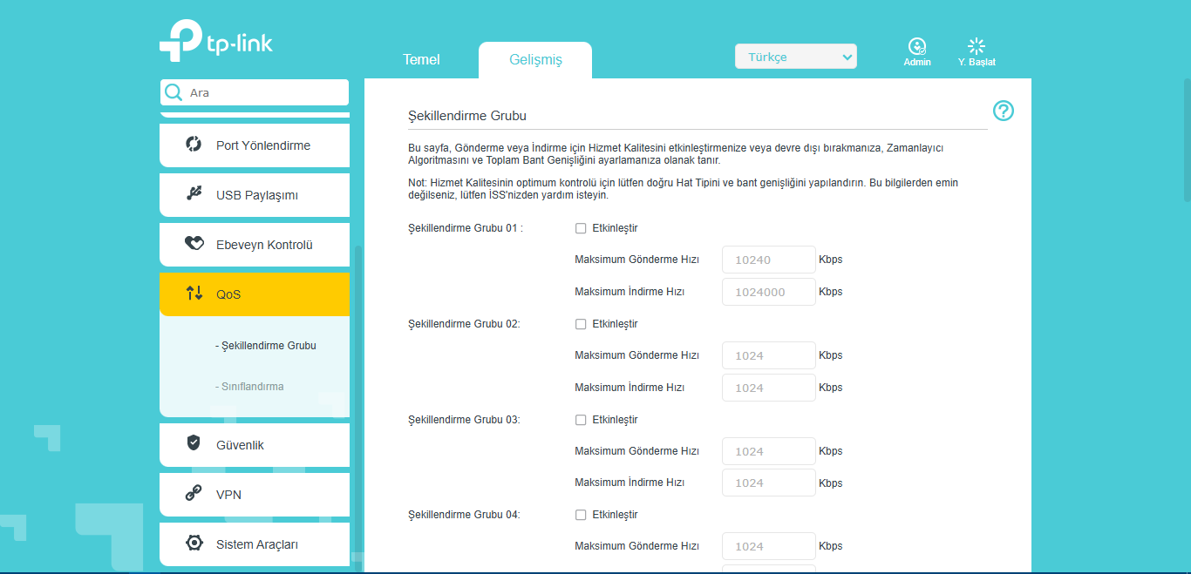Viewport: 1191px width, 574px height.
Task: Click Grubu 01 Maksimum Gönderme Hızı field
Action: [x=769, y=260]
